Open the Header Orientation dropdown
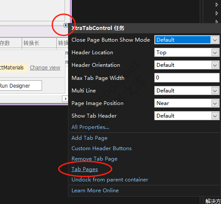The width and height of the screenshot is (221, 204). pyautogui.click(x=215, y=65)
